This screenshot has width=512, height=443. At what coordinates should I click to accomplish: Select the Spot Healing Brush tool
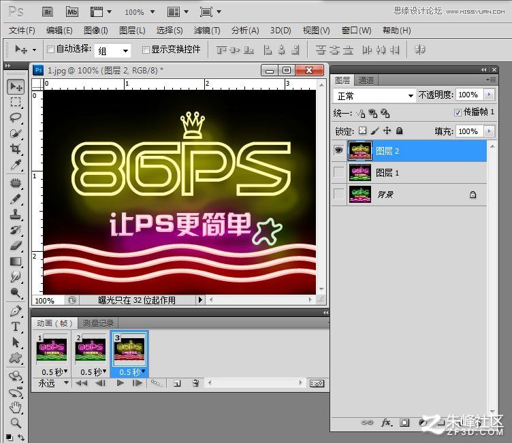tap(16, 183)
